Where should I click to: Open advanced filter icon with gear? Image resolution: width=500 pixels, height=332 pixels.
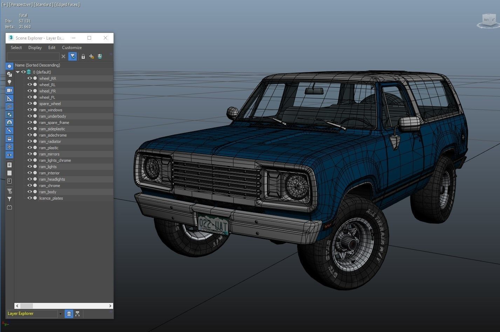point(9,191)
